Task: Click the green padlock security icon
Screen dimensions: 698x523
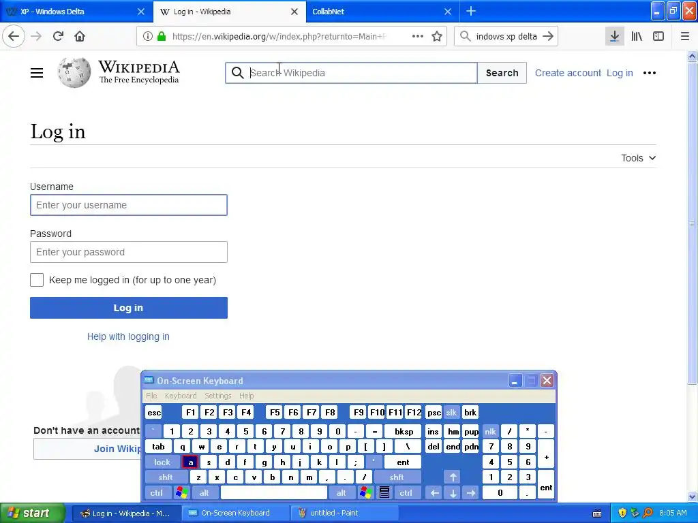Action: pyautogui.click(x=162, y=36)
